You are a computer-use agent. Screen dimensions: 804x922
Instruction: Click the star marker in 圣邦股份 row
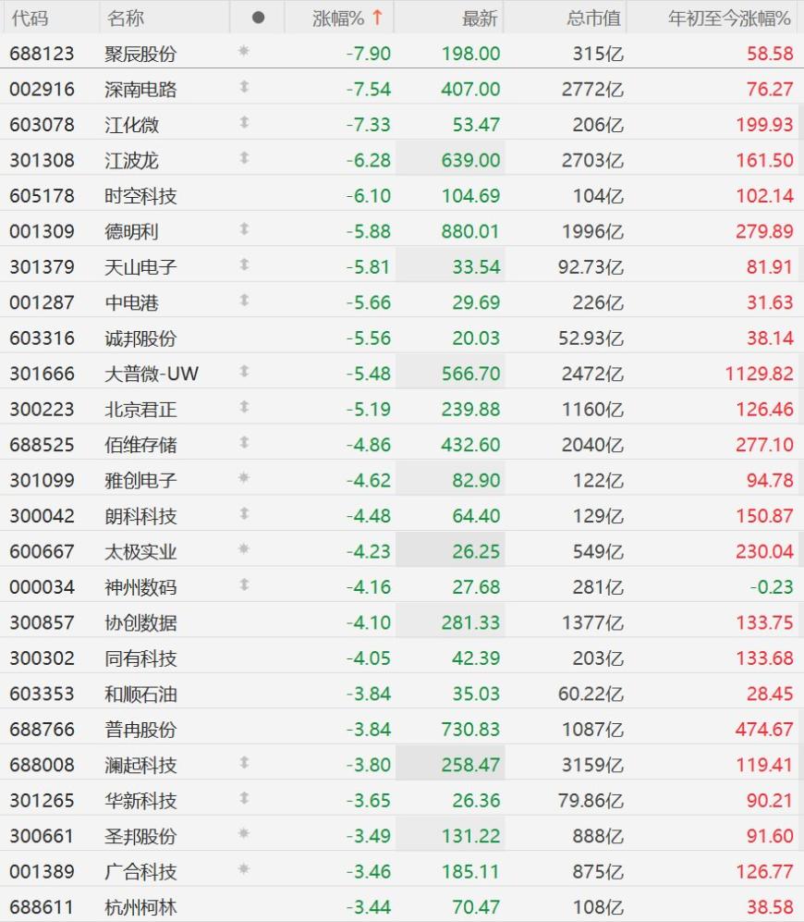(244, 834)
